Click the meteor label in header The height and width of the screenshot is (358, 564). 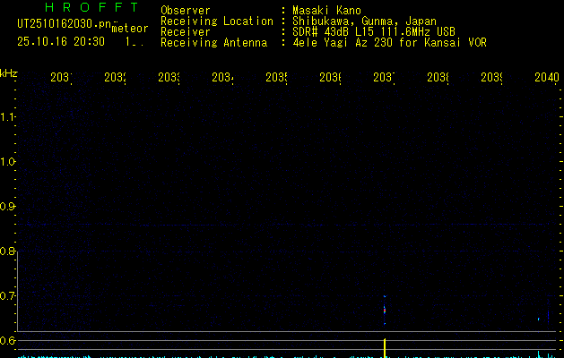click(130, 28)
